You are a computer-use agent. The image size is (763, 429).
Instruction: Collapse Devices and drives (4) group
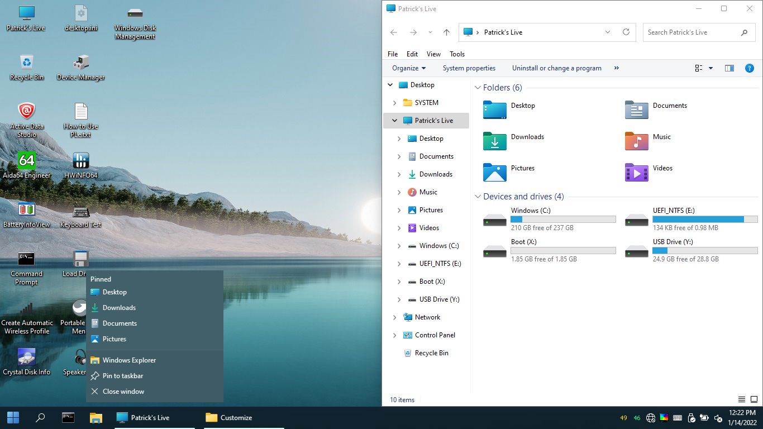(478, 197)
